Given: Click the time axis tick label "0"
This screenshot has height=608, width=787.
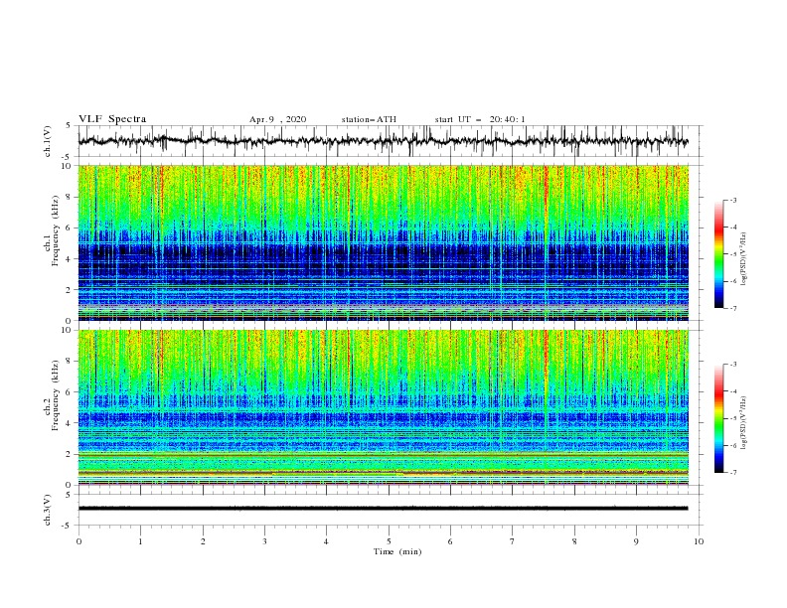Looking at the screenshot, I should [x=79, y=541].
